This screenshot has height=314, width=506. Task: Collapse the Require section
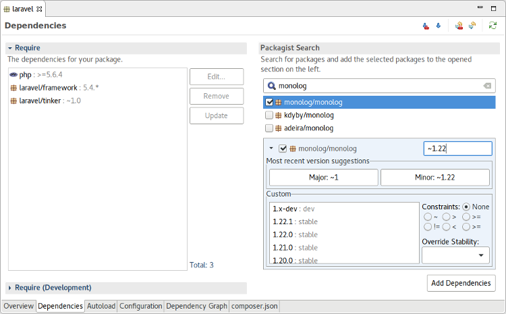click(10, 48)
